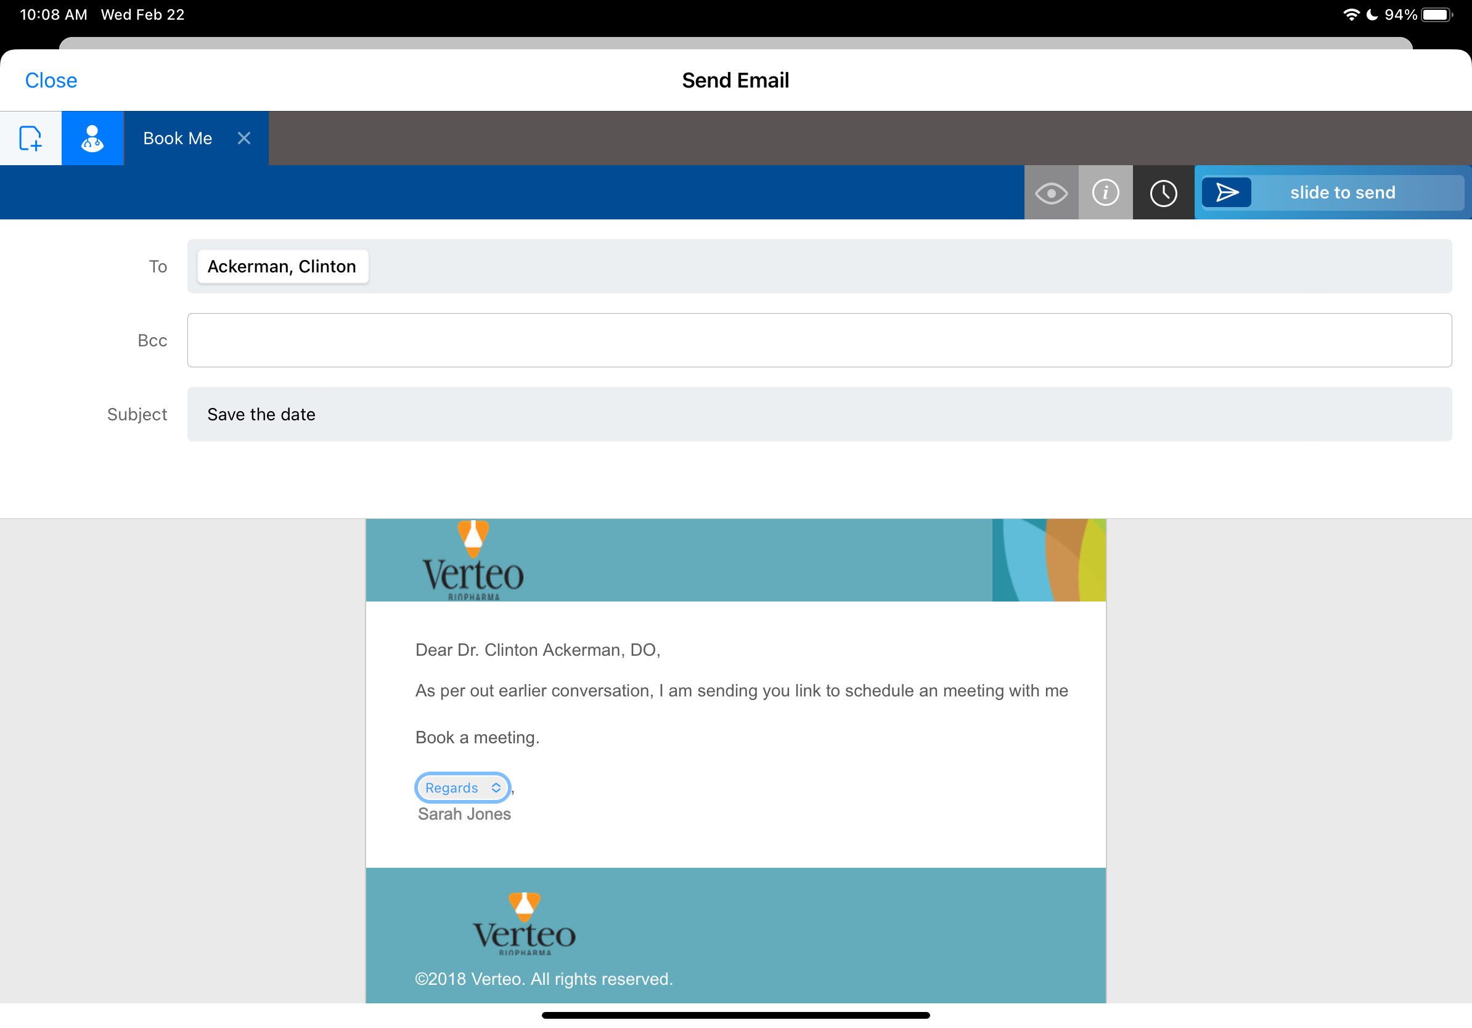Tap the slide to send track
This screenshot has width=1472, height=1028.
tap(1342, 193)
